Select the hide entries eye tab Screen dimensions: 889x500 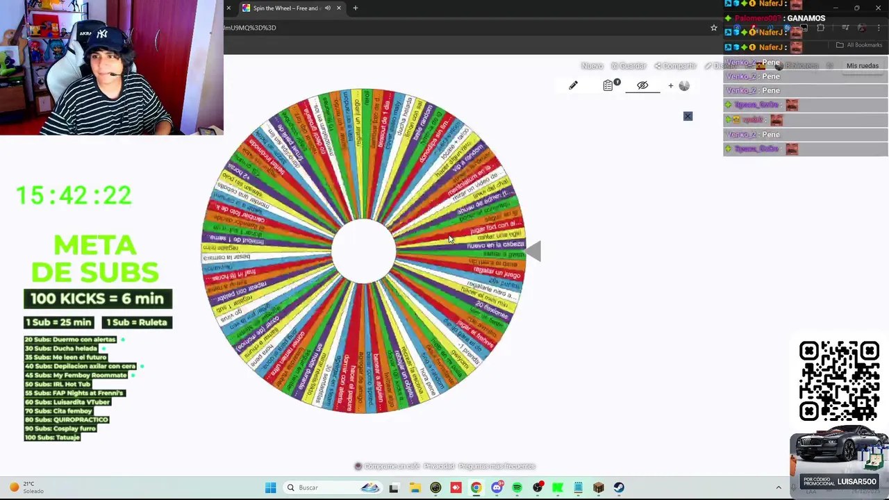642,85
